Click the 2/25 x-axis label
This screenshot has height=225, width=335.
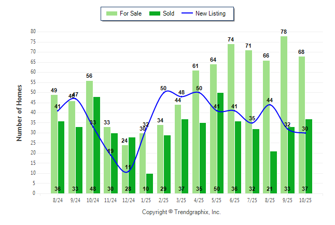(x=163, y=200)
